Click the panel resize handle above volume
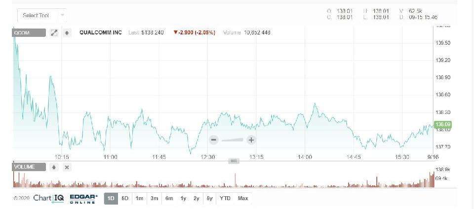The height and width of the screenshot is (209, 474). (x=235, y=161)
